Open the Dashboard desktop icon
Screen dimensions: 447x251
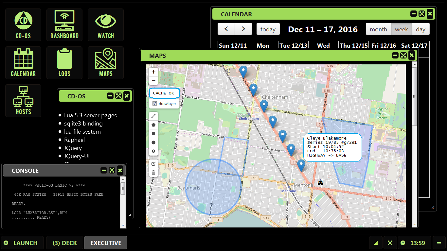(x=64, y=25)
